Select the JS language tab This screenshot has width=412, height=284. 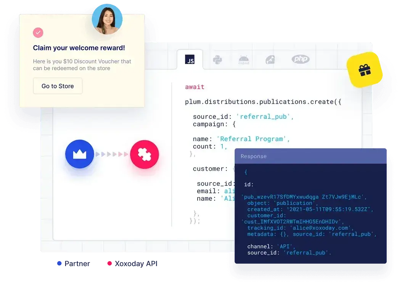[x=190, y=59]
